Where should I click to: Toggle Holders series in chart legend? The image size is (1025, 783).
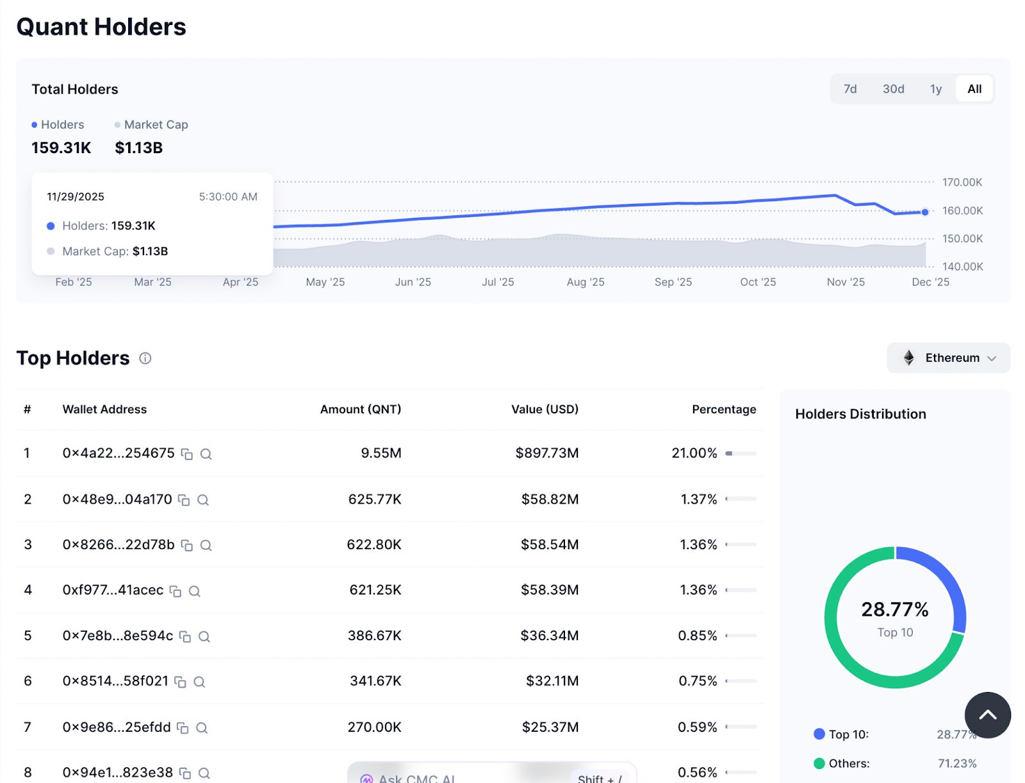(x=58, y=125)
